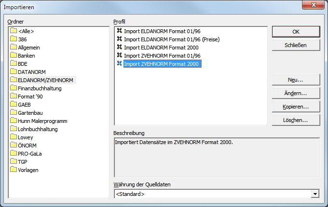Click the Allgemein folder icon
This screenshot has height=207, width=328.
click(x=13, y=48)
